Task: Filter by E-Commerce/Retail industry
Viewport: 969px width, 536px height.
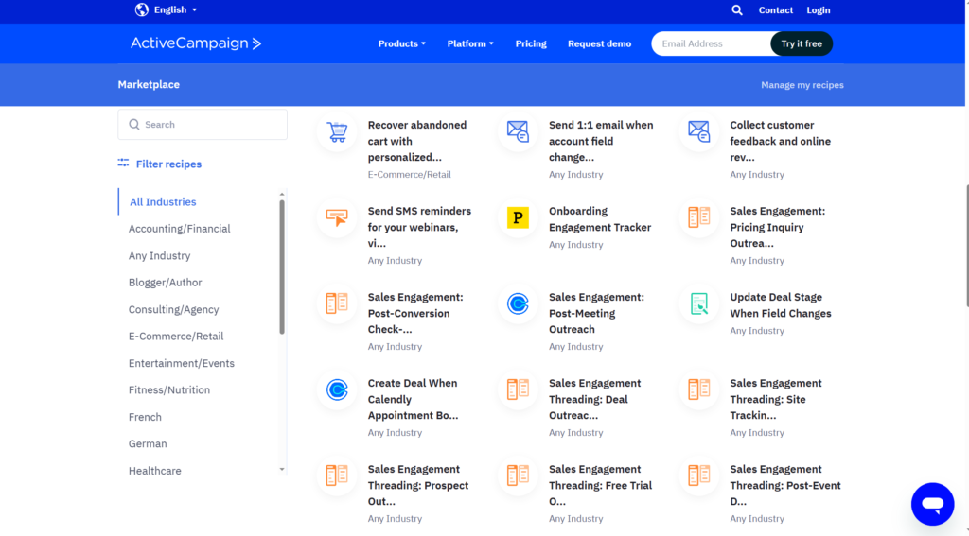Action: tap(176, 336)
